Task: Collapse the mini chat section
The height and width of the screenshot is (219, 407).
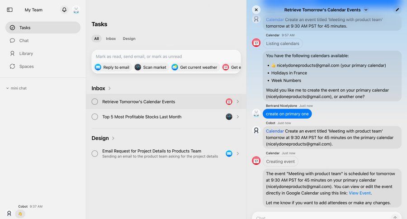Action: pos(8,88)
